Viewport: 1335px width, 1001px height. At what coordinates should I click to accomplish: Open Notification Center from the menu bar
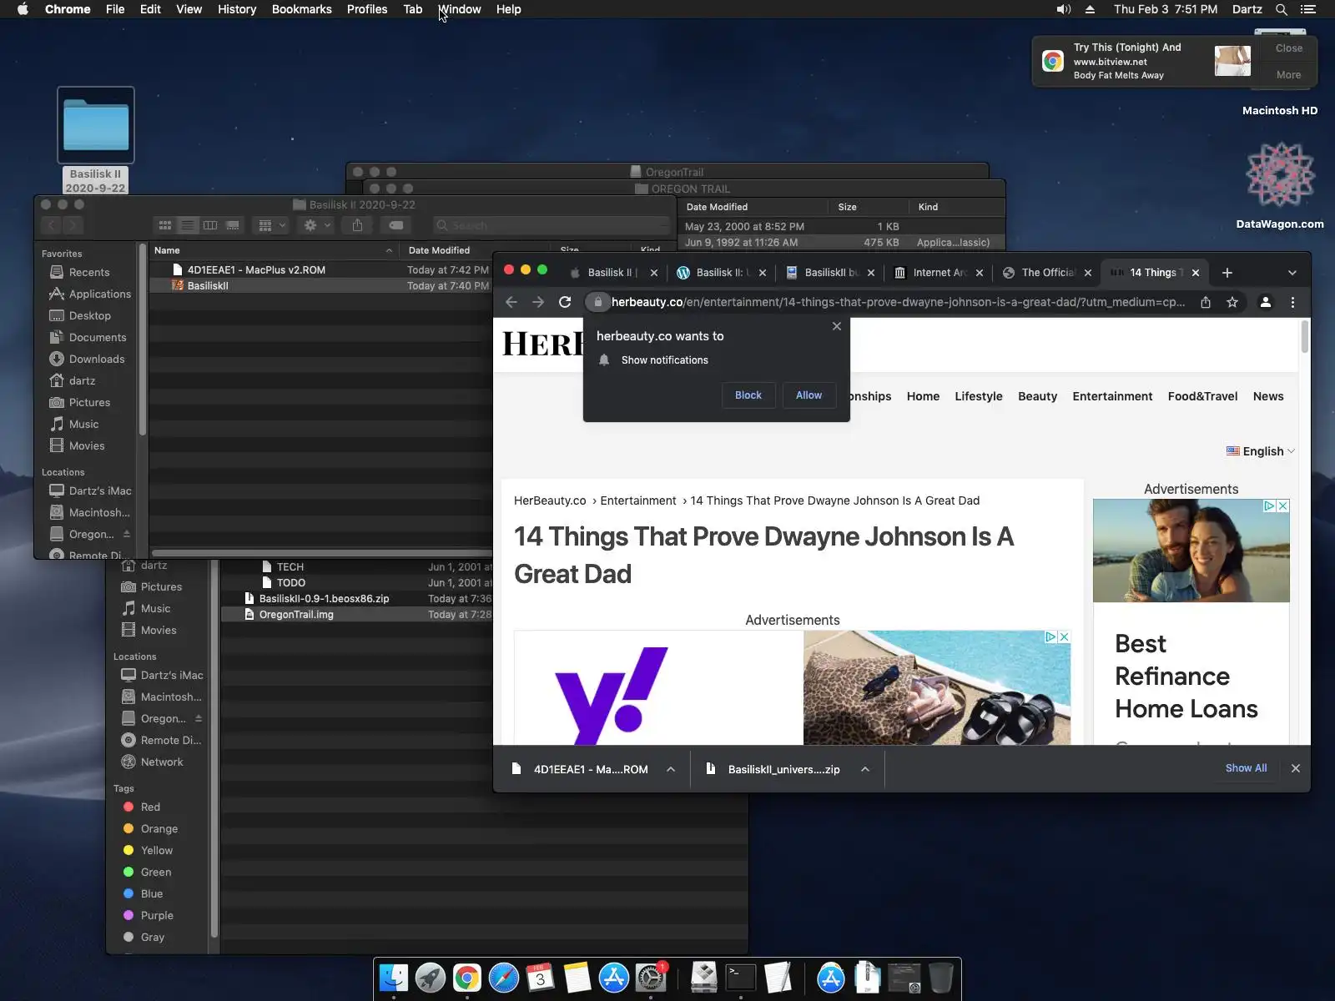click(x=1308, y=9)
